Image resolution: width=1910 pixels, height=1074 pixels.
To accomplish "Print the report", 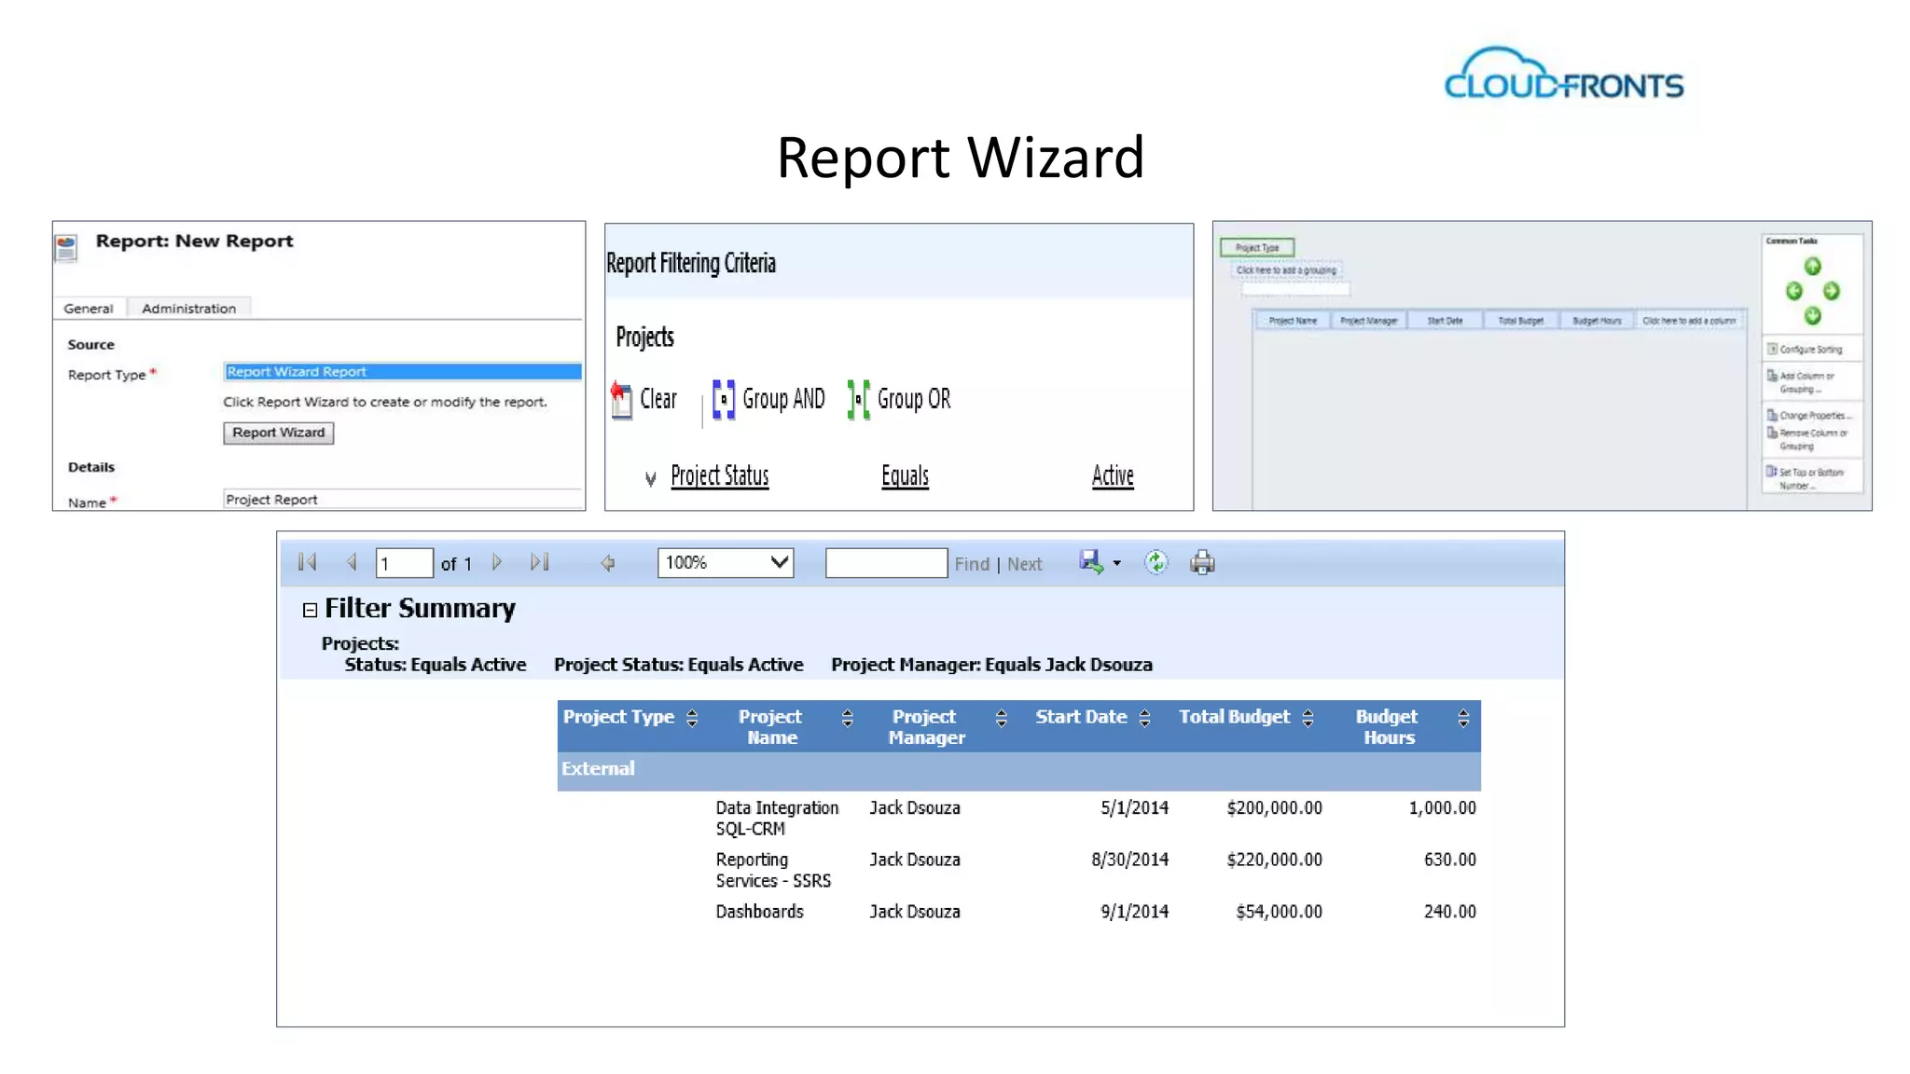I will 1203,562.
